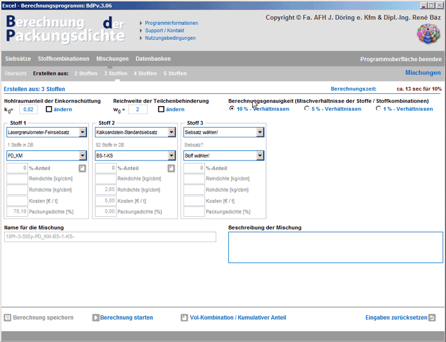Click the Vol-Kombination disk icon
This screenshot has width=446, height=342.
(184, 318)
